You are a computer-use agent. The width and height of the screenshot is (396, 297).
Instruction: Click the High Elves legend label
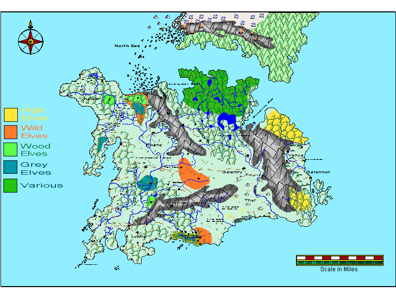click(x=34, y=114)
